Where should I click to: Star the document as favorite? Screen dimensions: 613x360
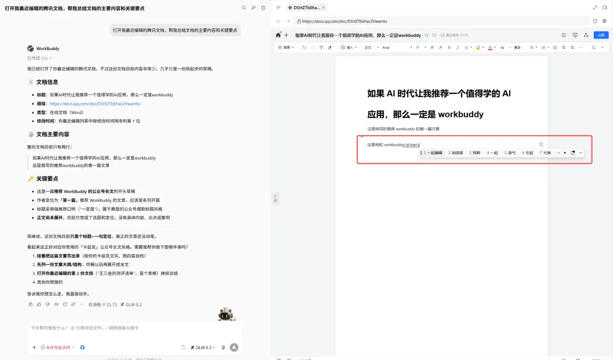tap(426, 35)
